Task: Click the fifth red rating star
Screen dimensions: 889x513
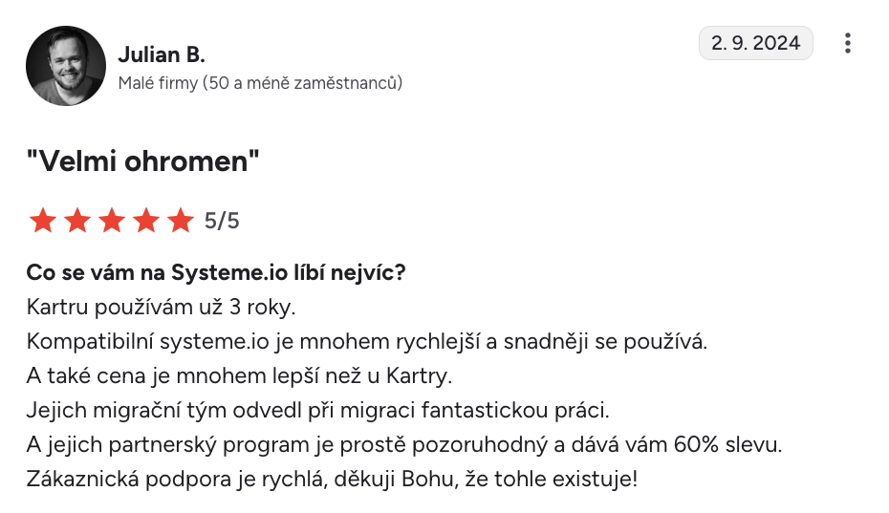Action: 180,222
